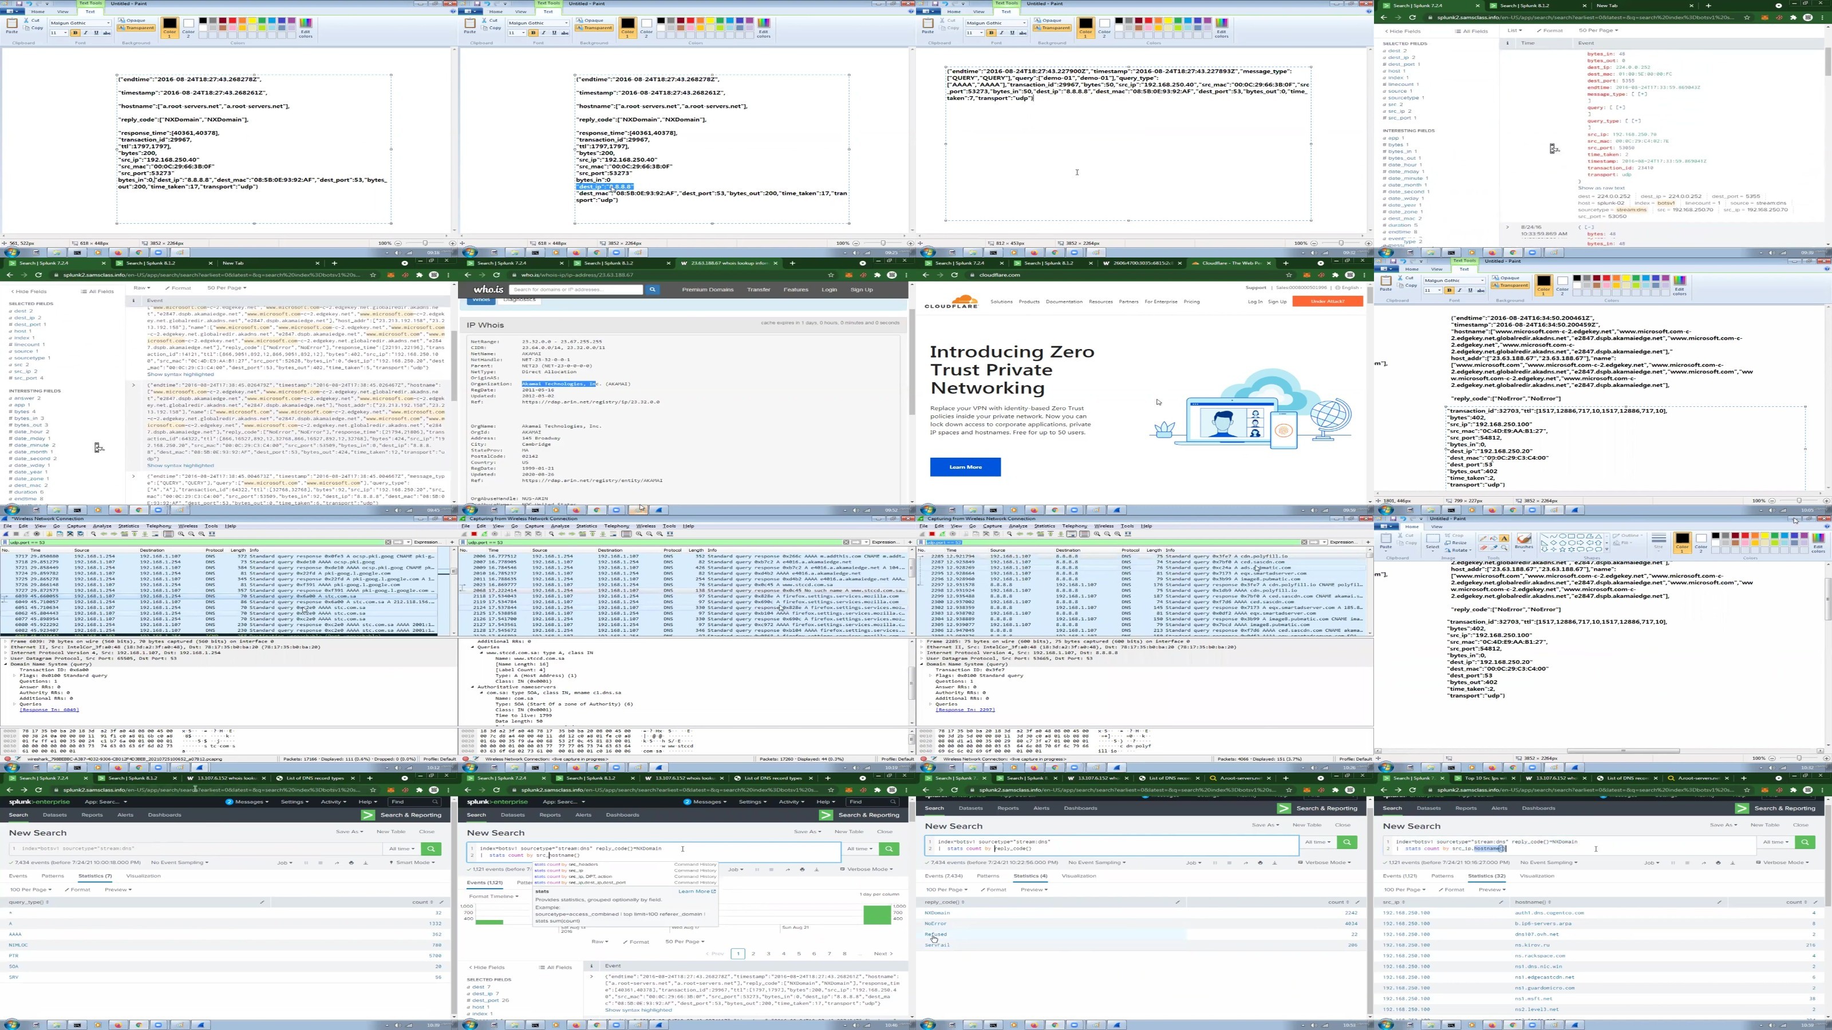The image size is (1832, 1030).
Task: Expand Frame 2285 row in Wireshark details
Action: click(x=922, y=641)
